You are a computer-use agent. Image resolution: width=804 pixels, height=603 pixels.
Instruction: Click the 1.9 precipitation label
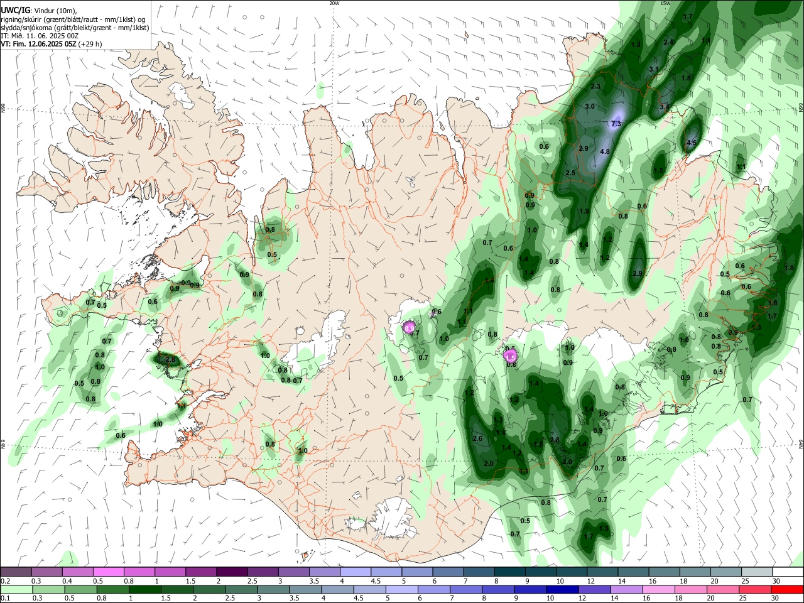click(x=584, y=211)
